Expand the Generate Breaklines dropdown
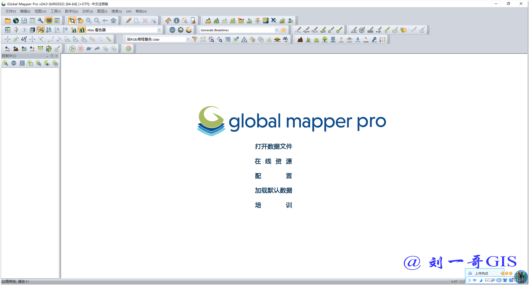 (x=277, y=30)
